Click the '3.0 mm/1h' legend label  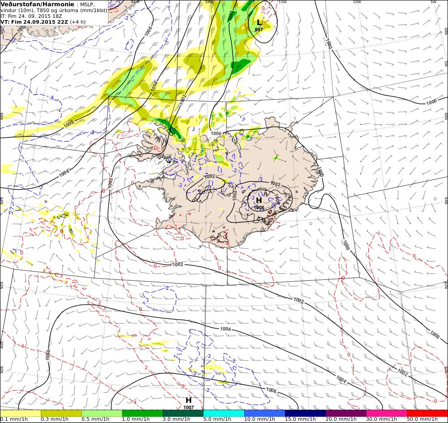click(x=177, y=419)
